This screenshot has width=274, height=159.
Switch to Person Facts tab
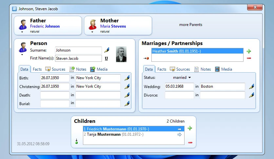[37, 69]
